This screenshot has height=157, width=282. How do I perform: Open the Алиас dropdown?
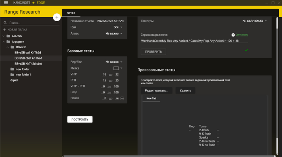click(114, 33)
